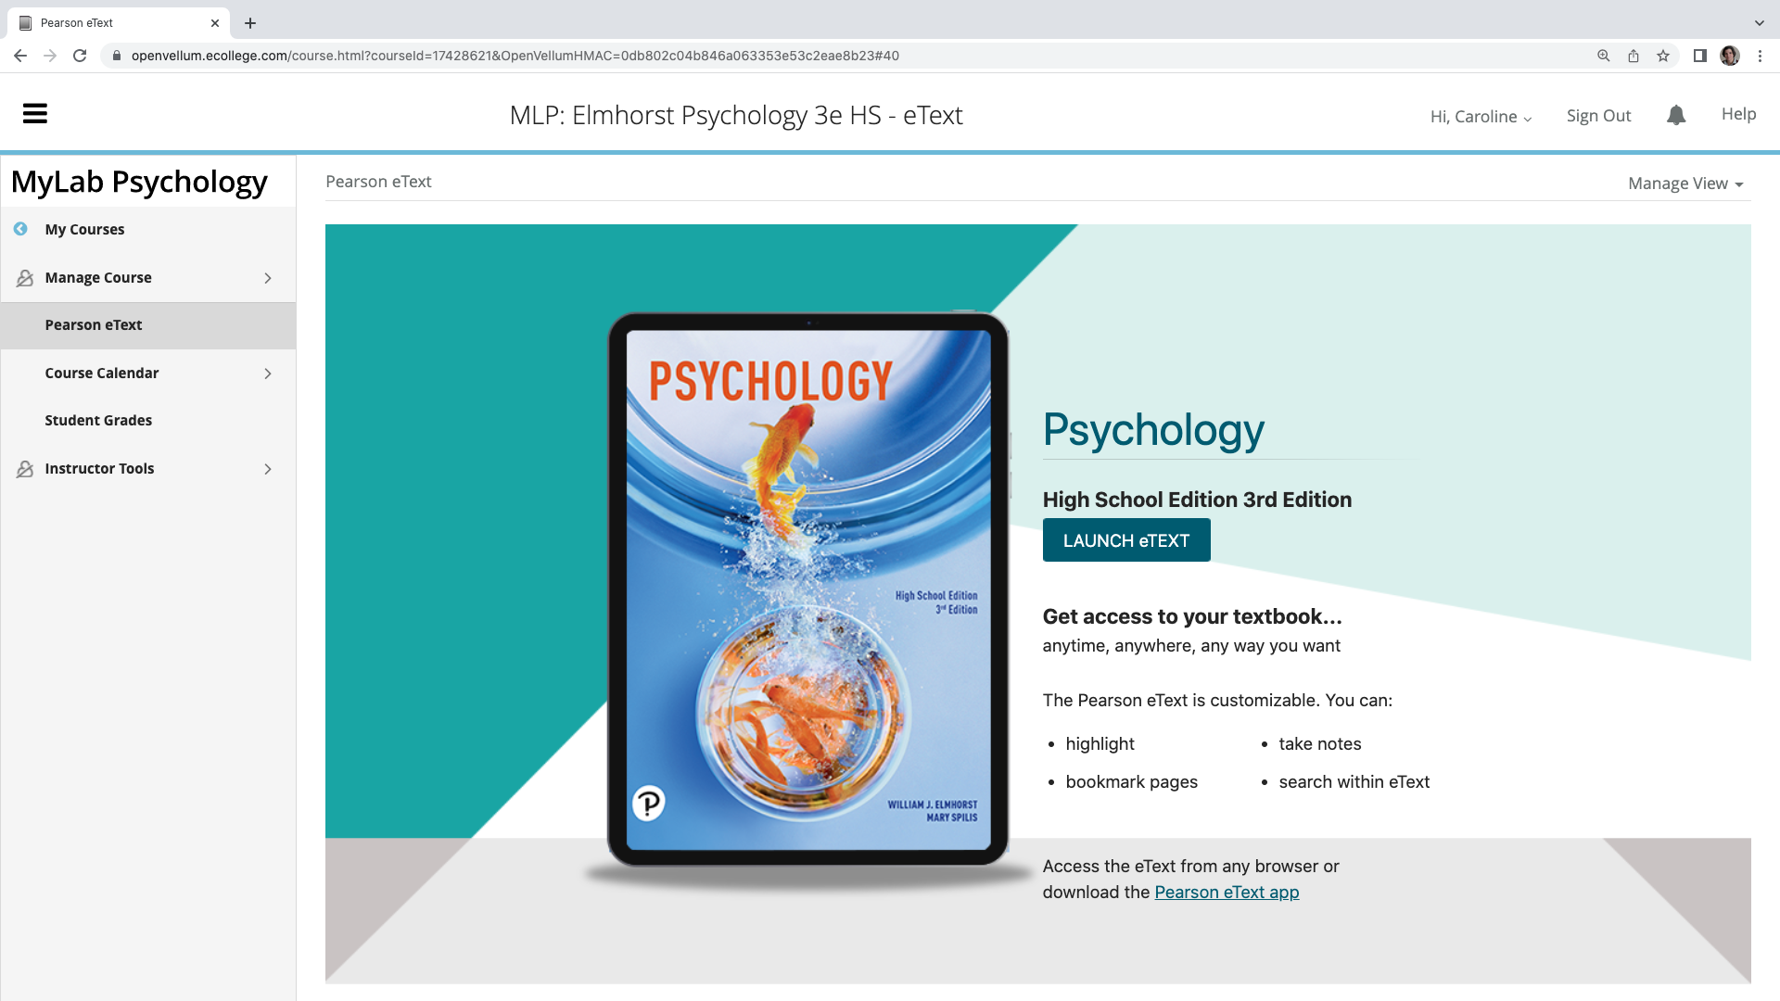Image resolution: width=1780 pixels, height=1001 pixels.
Task: Expand the Manage Course submenu chevron
Action: tap(268, 278)
